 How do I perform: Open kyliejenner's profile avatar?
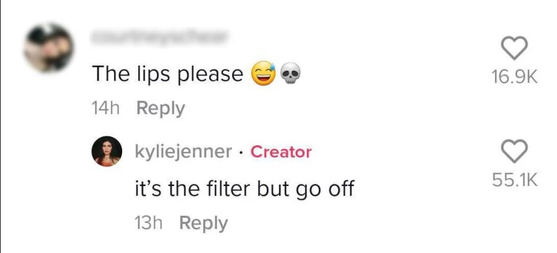107,151
